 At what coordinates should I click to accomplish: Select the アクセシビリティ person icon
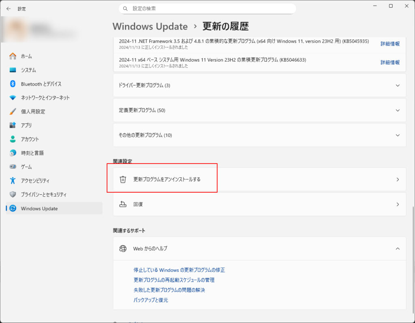(x=13, y=181)
